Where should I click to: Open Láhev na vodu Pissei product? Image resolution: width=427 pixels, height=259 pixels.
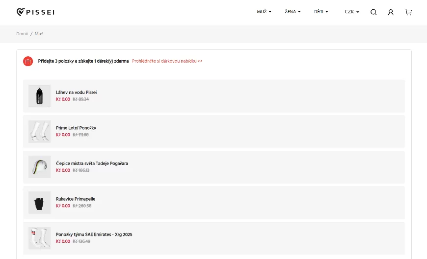click(76, 93)
